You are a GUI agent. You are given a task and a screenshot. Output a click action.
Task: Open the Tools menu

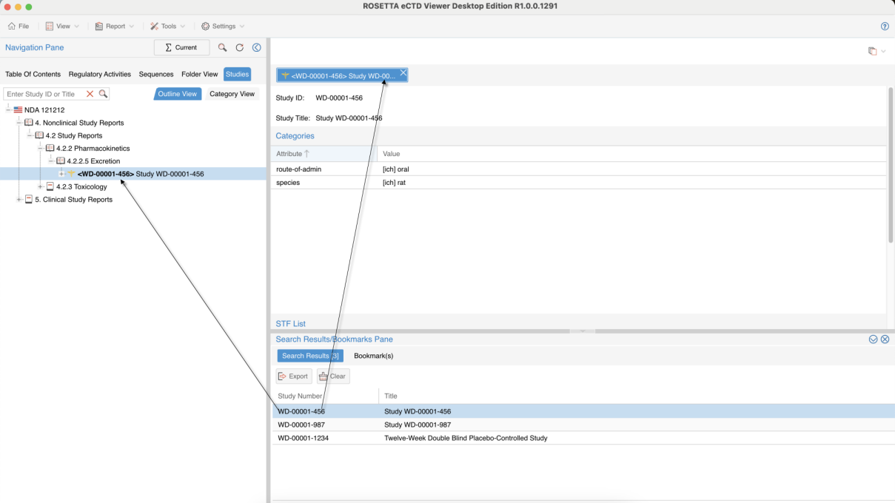click(167, 26)
